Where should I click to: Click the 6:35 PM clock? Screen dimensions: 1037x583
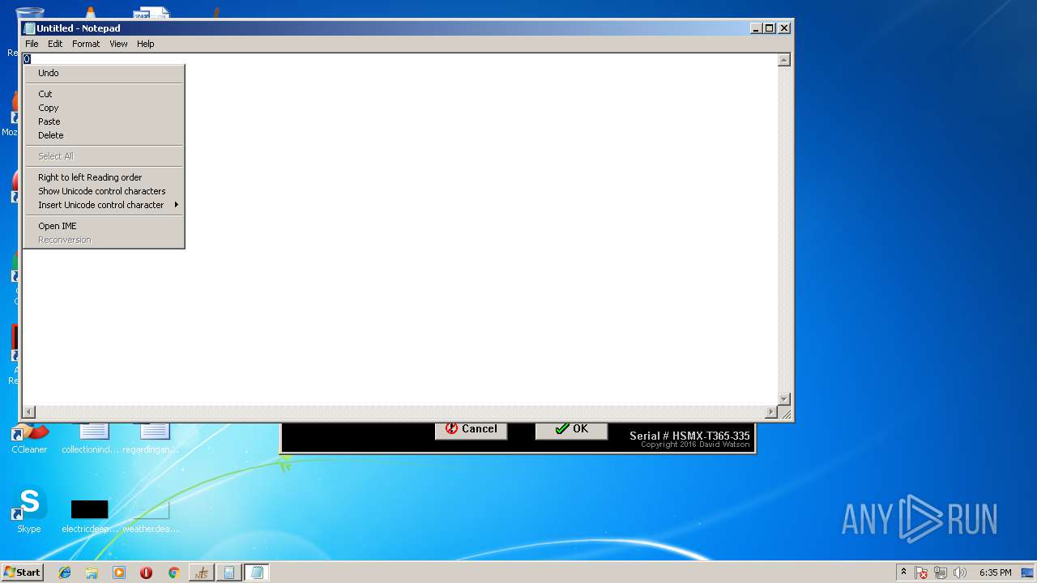click(x=995, y=572)
